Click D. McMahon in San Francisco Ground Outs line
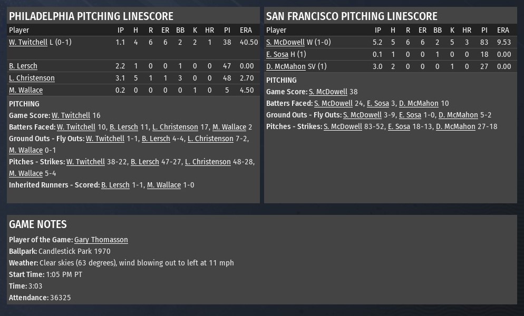This screenshot has height=316, width=524. point(458,115)
